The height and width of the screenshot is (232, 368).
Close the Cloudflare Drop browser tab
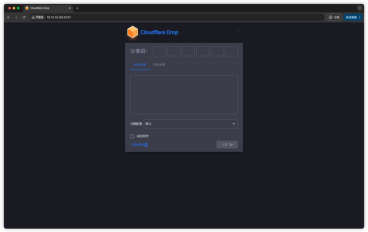tap(69, 8)
